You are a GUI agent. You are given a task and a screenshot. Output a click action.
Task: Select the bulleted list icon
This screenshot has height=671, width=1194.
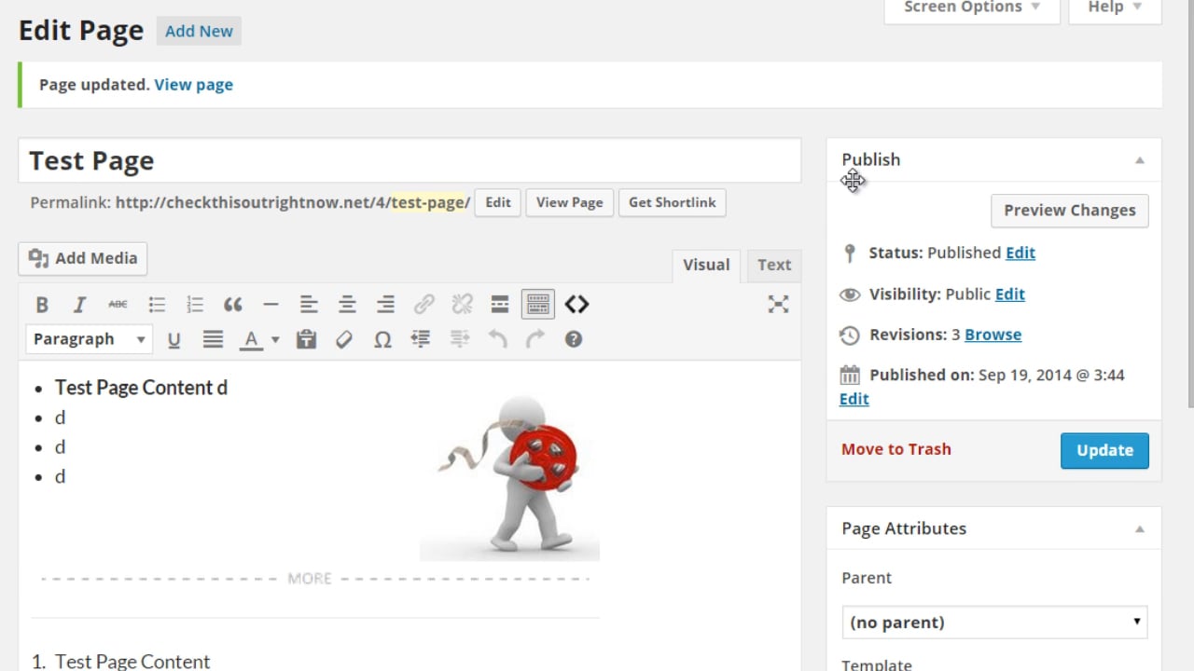[157, 304]
